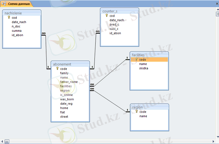
Task: Click the key icon beside code in region table
Action: (137, 111)
